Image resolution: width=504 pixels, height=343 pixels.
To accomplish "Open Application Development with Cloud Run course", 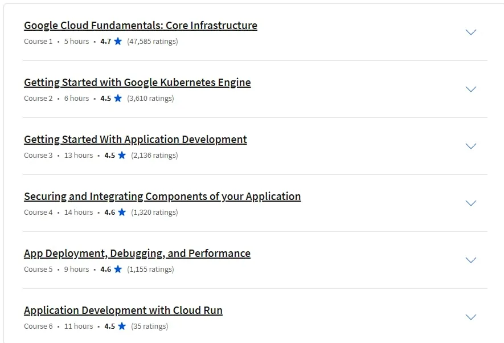I will pyautogui.click(x=123, y=310).
